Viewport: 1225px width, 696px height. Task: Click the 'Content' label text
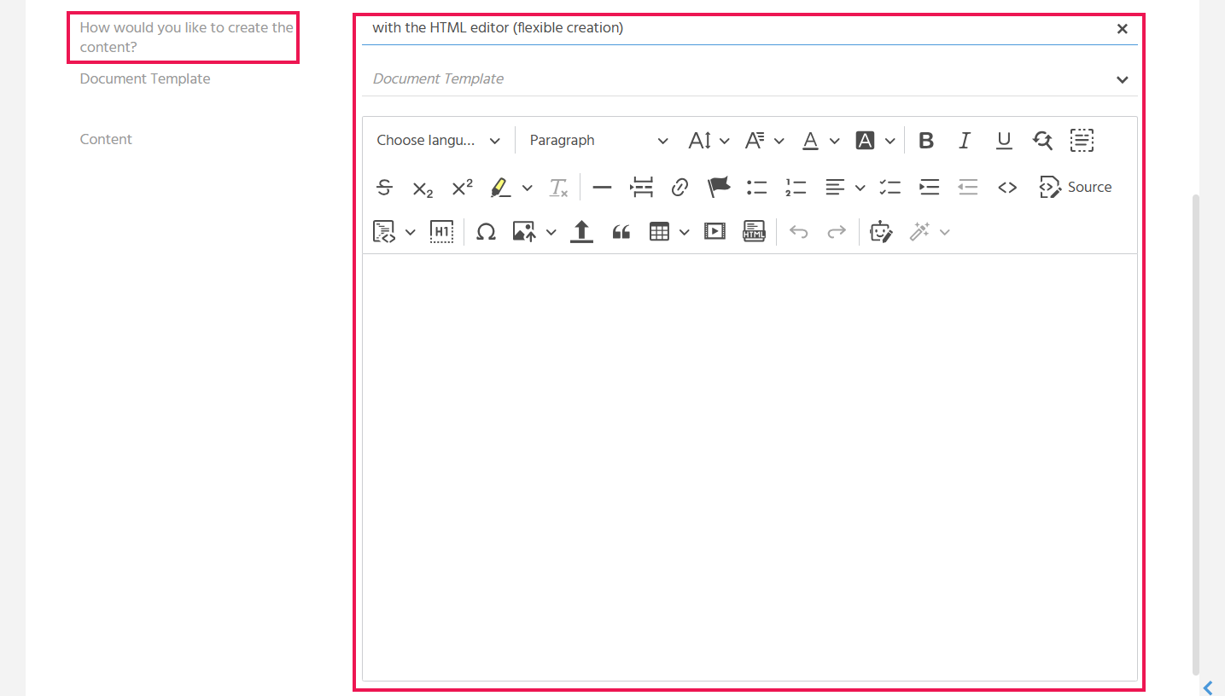[106, 139]
